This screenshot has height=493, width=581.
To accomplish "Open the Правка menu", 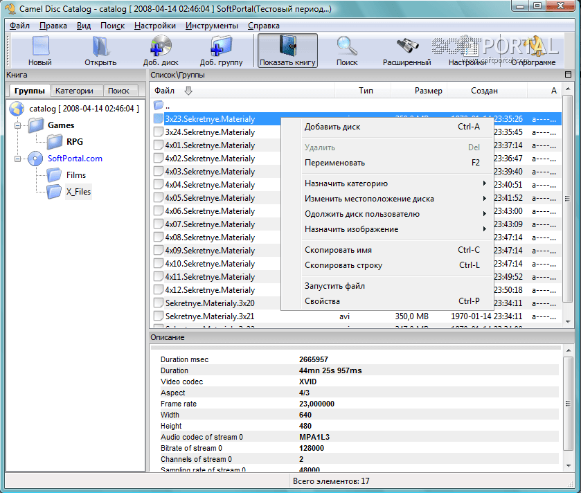I will click(53, 26).
